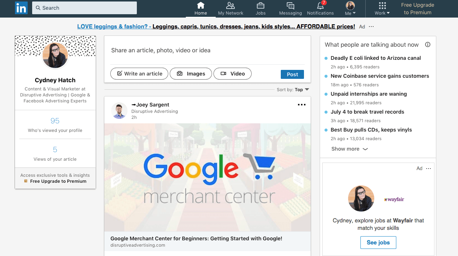This screenshot has width=458, height=256.
Task: Click the Video button
Action: point(233,74)
